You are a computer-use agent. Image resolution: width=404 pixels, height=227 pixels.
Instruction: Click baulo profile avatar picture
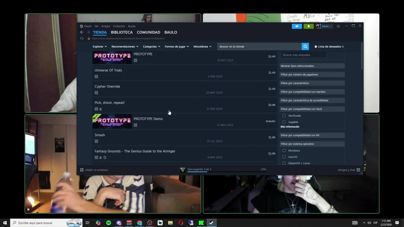coord(318,26)
